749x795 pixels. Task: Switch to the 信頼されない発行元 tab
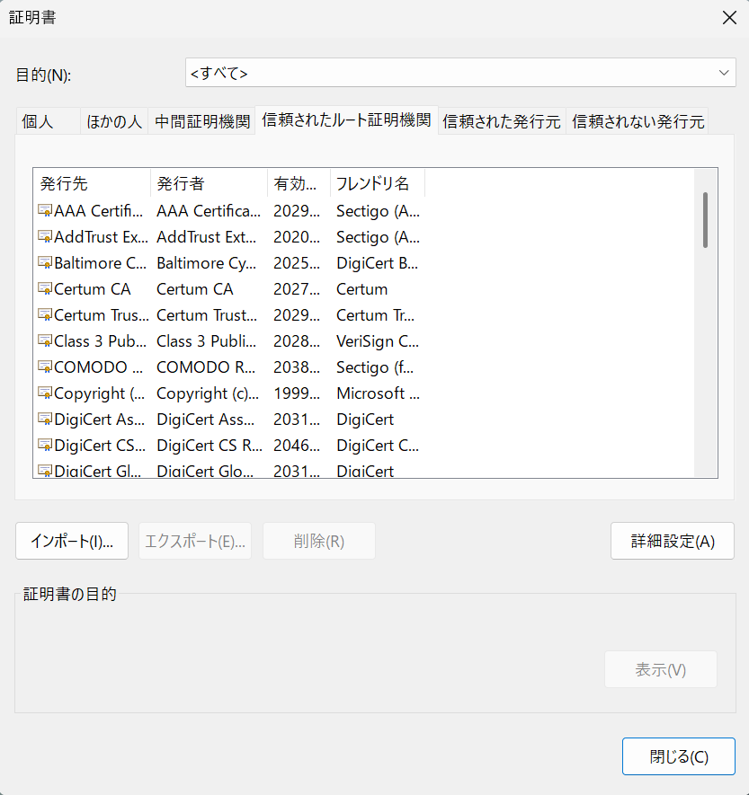tap(638, 121)
